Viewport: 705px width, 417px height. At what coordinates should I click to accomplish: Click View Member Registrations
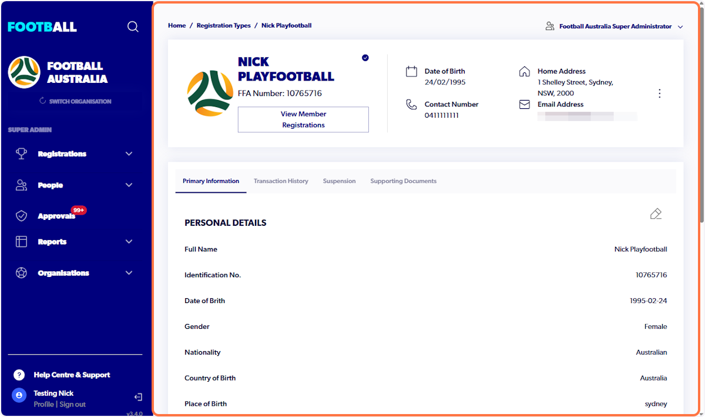click(x=303, y=119)
